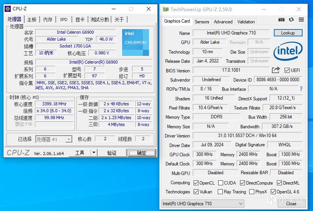The image size is (313, 211).
Task: Select the 处理器 tab in CPU-Z
Action: pyautogui.click(x=14, y=19)
